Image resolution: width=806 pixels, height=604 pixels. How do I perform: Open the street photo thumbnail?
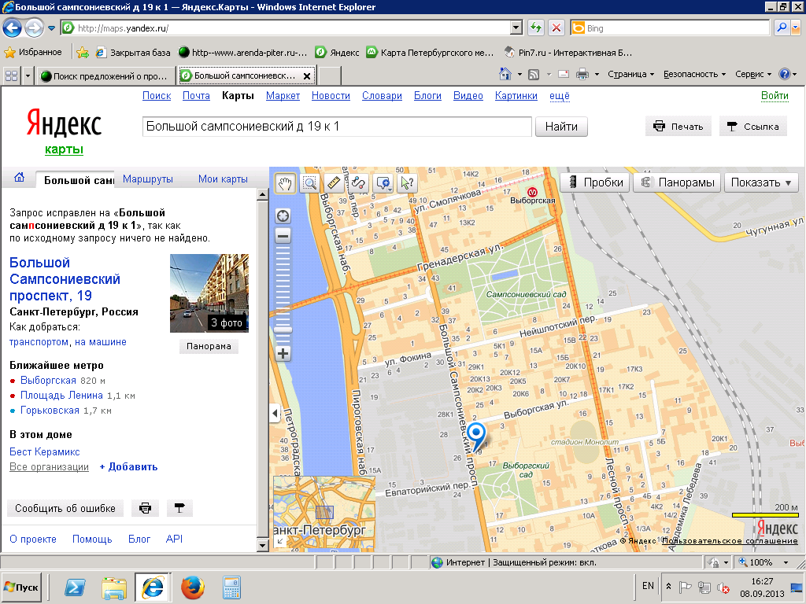(x=209, y=293)
